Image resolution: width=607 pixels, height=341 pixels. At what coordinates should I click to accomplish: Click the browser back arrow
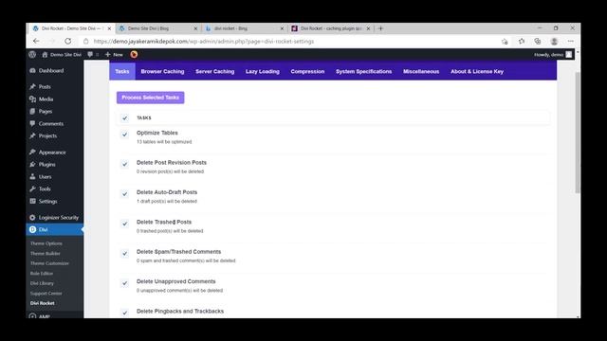tap(36, 41)
